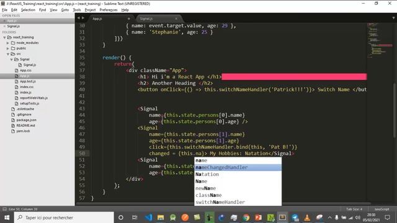Viewport: 397px width, 223px height.
Task: Click the public folder icon
Action: pyautogui.click(x=13, y=48)
